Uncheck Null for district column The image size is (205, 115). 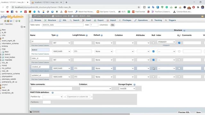(153, 51)
